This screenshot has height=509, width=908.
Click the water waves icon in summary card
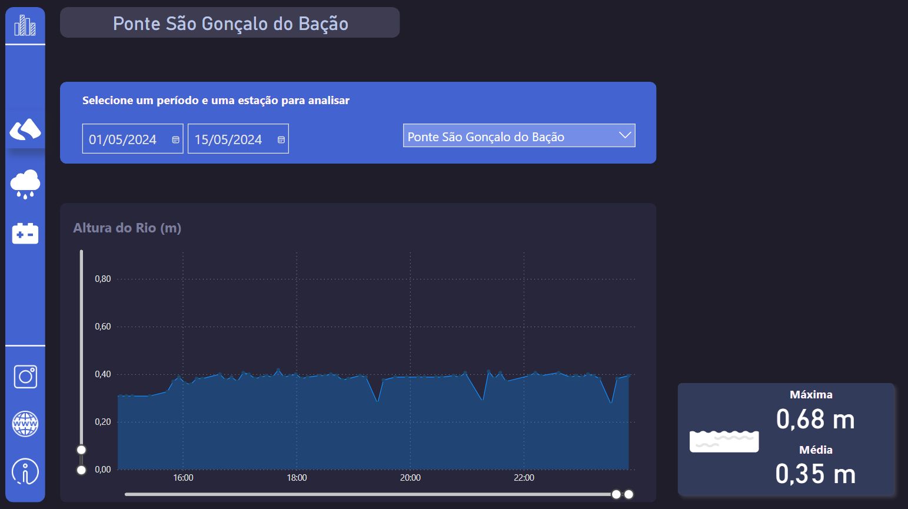click(724, 441)
